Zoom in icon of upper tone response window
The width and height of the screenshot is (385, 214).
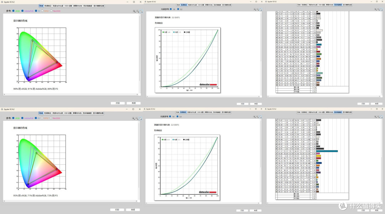(x=255, y=10)
